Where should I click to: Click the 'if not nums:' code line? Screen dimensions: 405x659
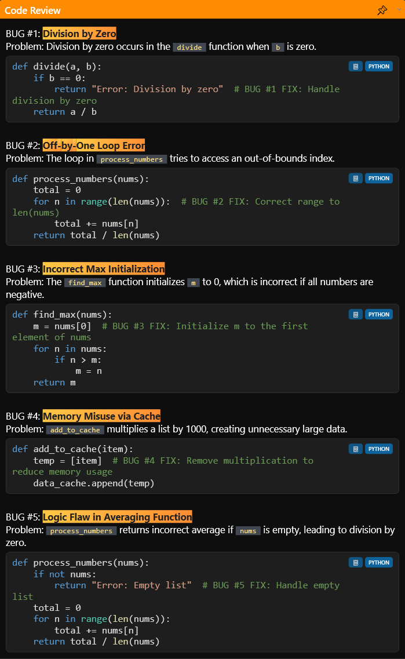[65, 574]
